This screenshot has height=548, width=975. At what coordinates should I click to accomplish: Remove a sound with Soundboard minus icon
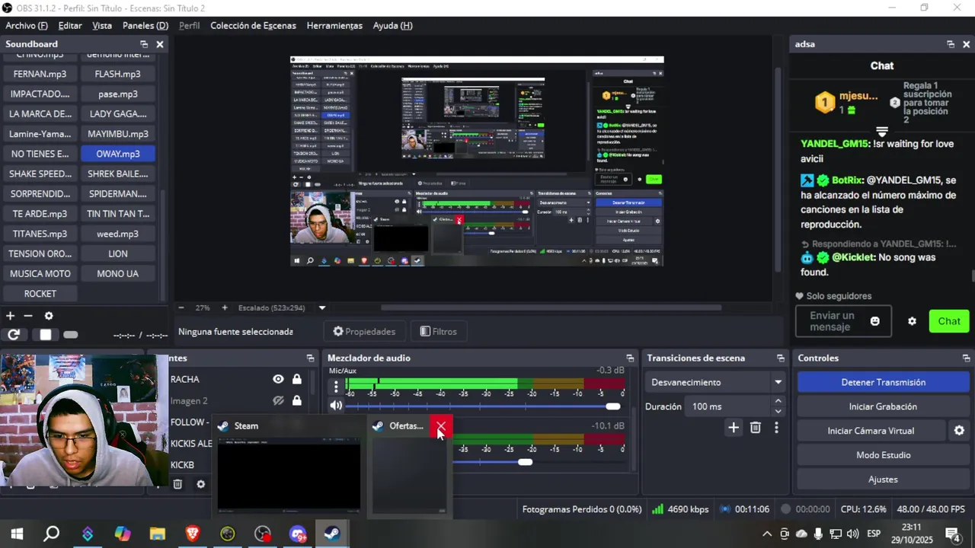(x=28, y=316)
